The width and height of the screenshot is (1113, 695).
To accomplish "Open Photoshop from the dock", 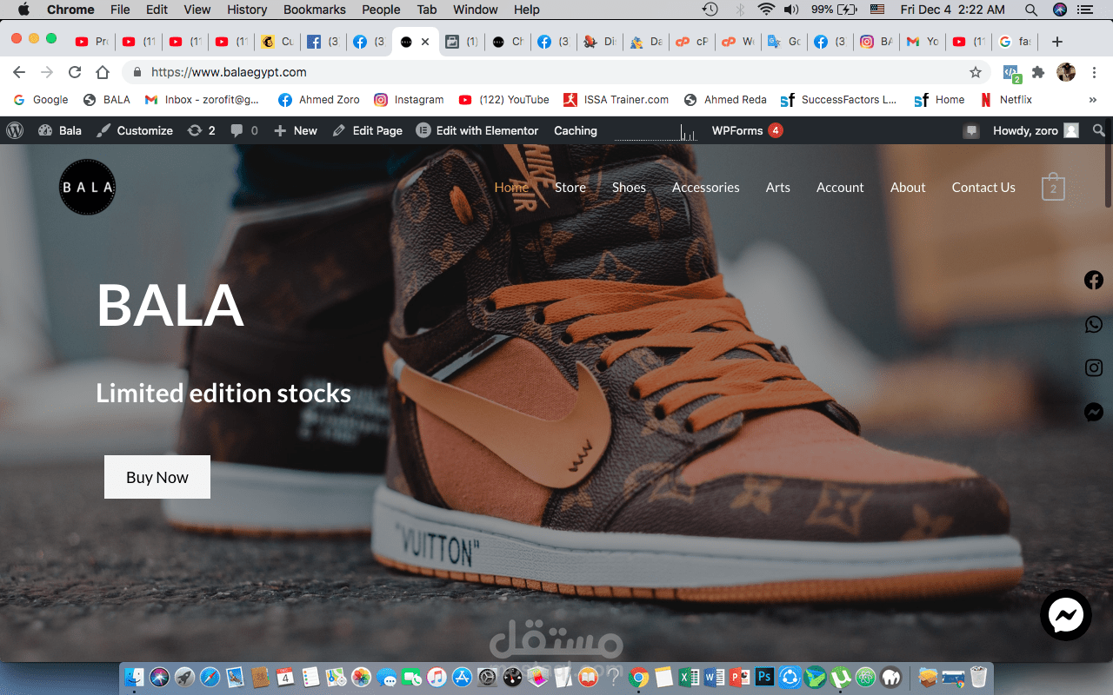I will pyautogui.click(x=764, y=677).
